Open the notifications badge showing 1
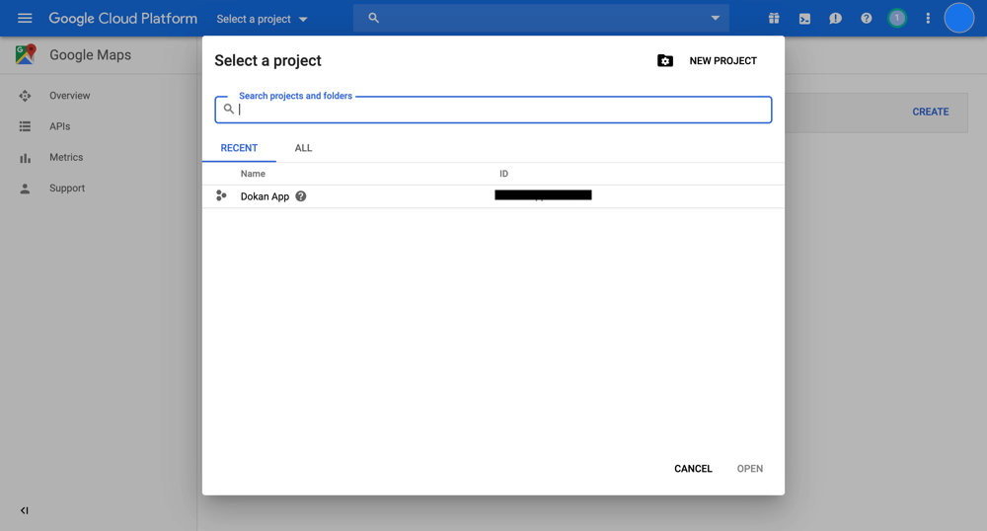987x531 pixels. (x=897, y=18)
